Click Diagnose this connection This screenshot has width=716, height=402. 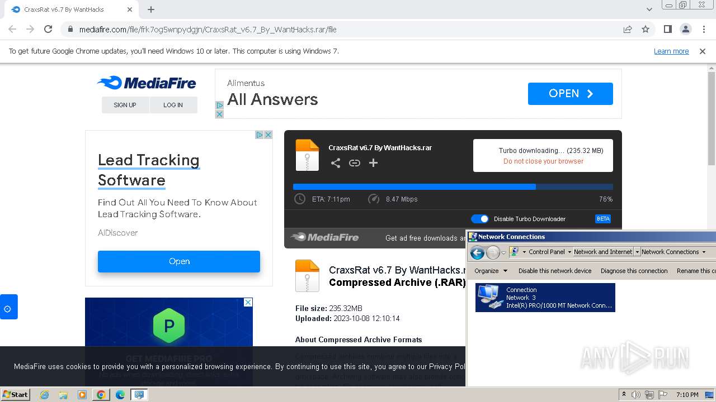[634, 271]
